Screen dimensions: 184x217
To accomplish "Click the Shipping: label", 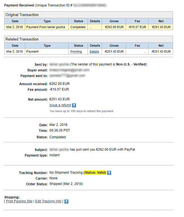I will point(12,197).
